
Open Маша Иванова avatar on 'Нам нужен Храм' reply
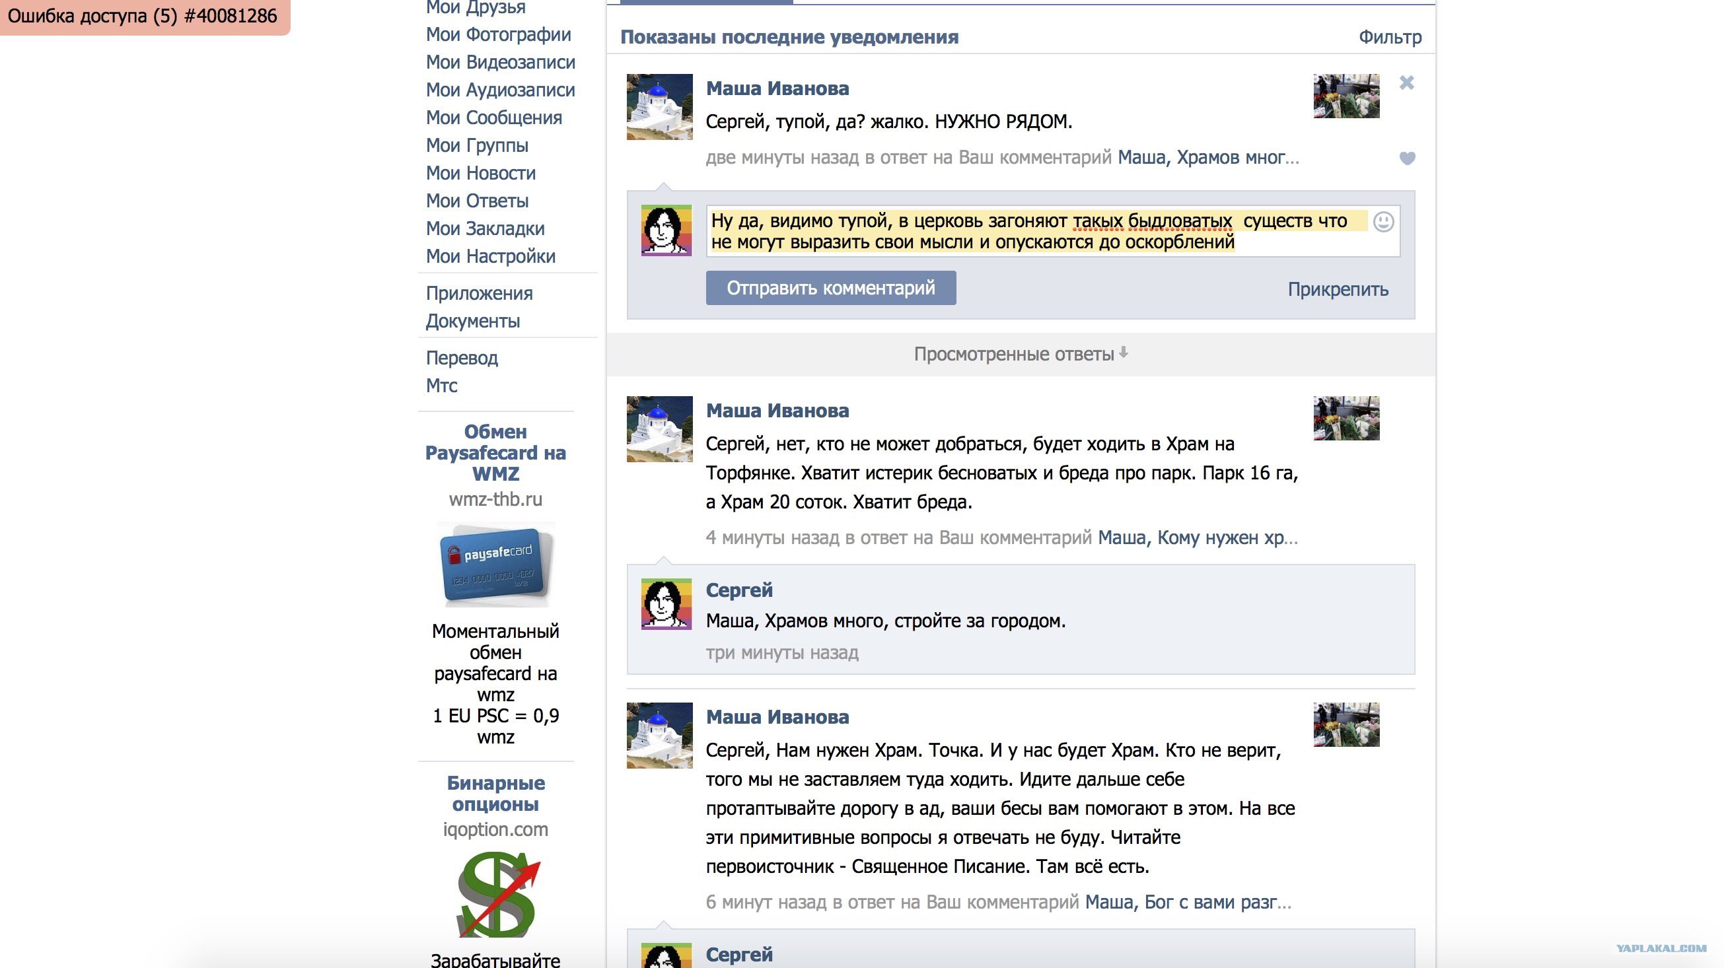(659, 735)
